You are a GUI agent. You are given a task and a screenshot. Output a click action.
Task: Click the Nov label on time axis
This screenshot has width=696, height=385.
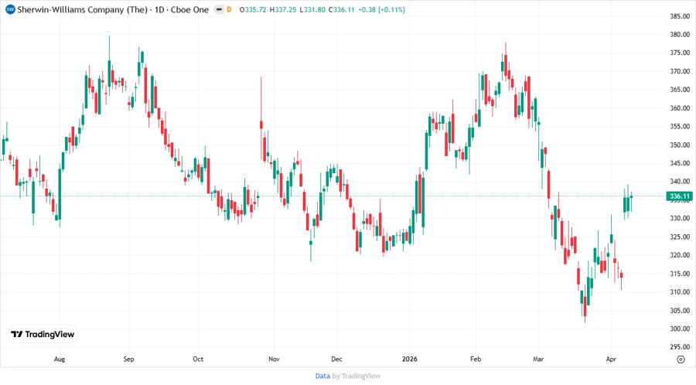pos(274,359)
